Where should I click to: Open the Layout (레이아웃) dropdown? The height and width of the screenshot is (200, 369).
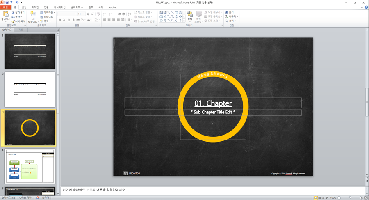tap(48, 12)
